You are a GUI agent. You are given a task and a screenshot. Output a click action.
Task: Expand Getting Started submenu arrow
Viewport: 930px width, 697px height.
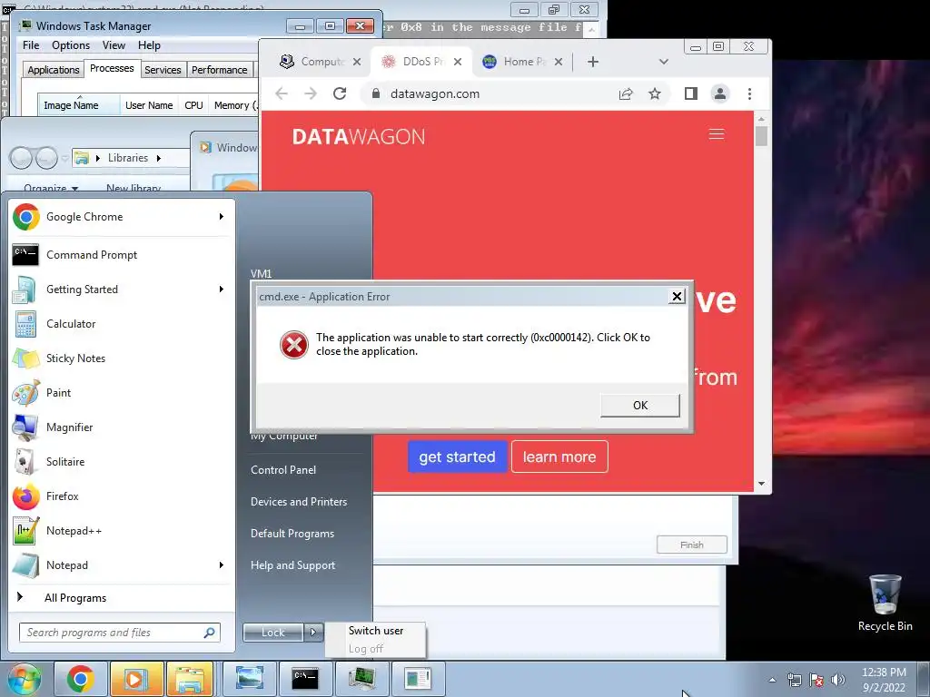[222, 290]
